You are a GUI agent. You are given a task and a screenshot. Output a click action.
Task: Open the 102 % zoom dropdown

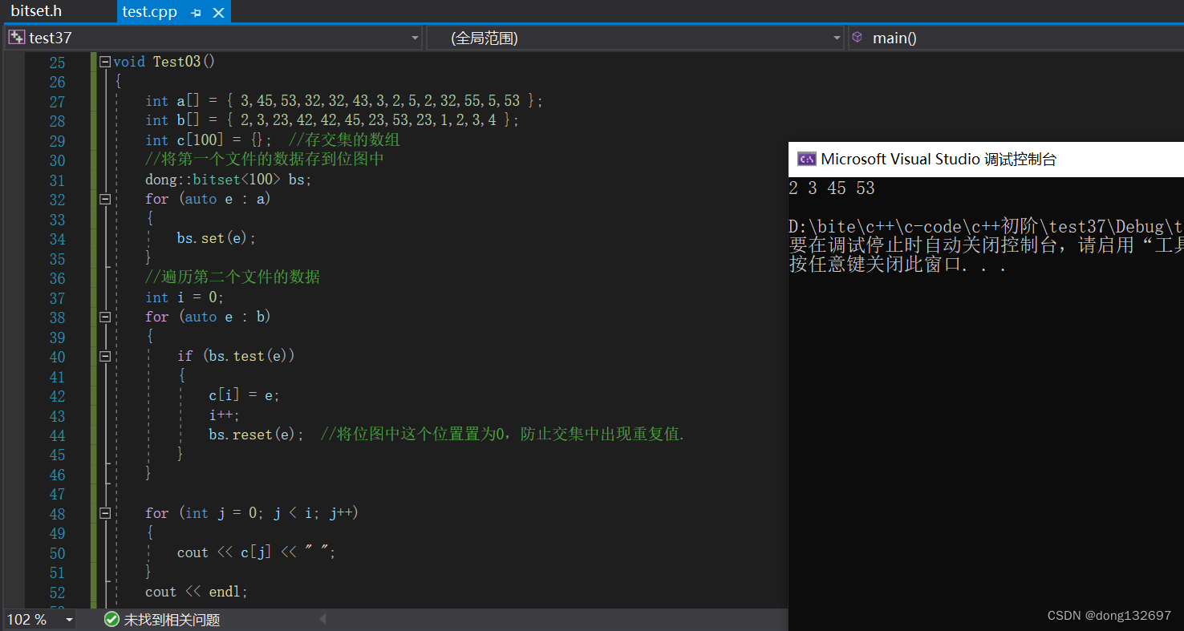[x=69, y=620]
